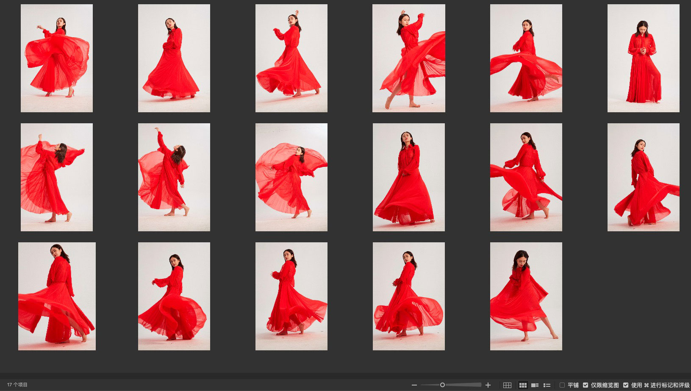Toggle 使用⌘进行标记和评级 checkbox

pos(626,385)
